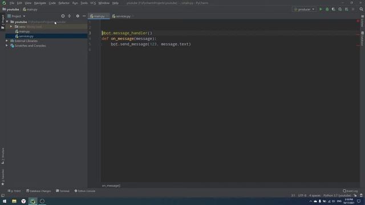Open the Windows notification center icon

point(359,201)
